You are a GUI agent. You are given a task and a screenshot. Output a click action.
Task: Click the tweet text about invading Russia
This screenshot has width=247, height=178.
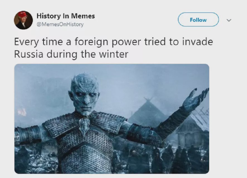[113, 48]
